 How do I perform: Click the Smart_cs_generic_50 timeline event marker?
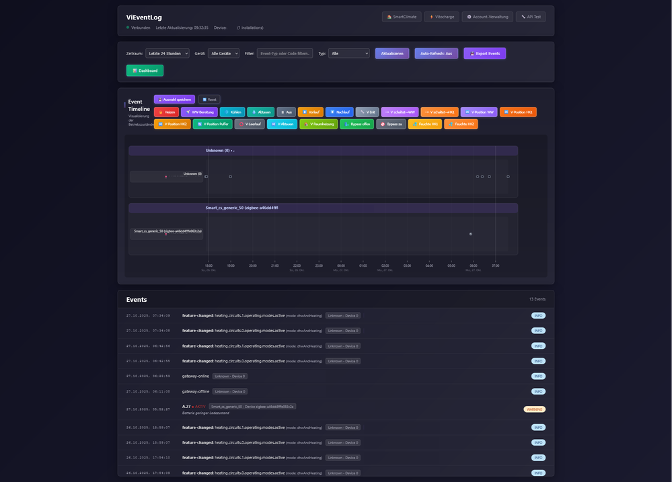(470, 234)
